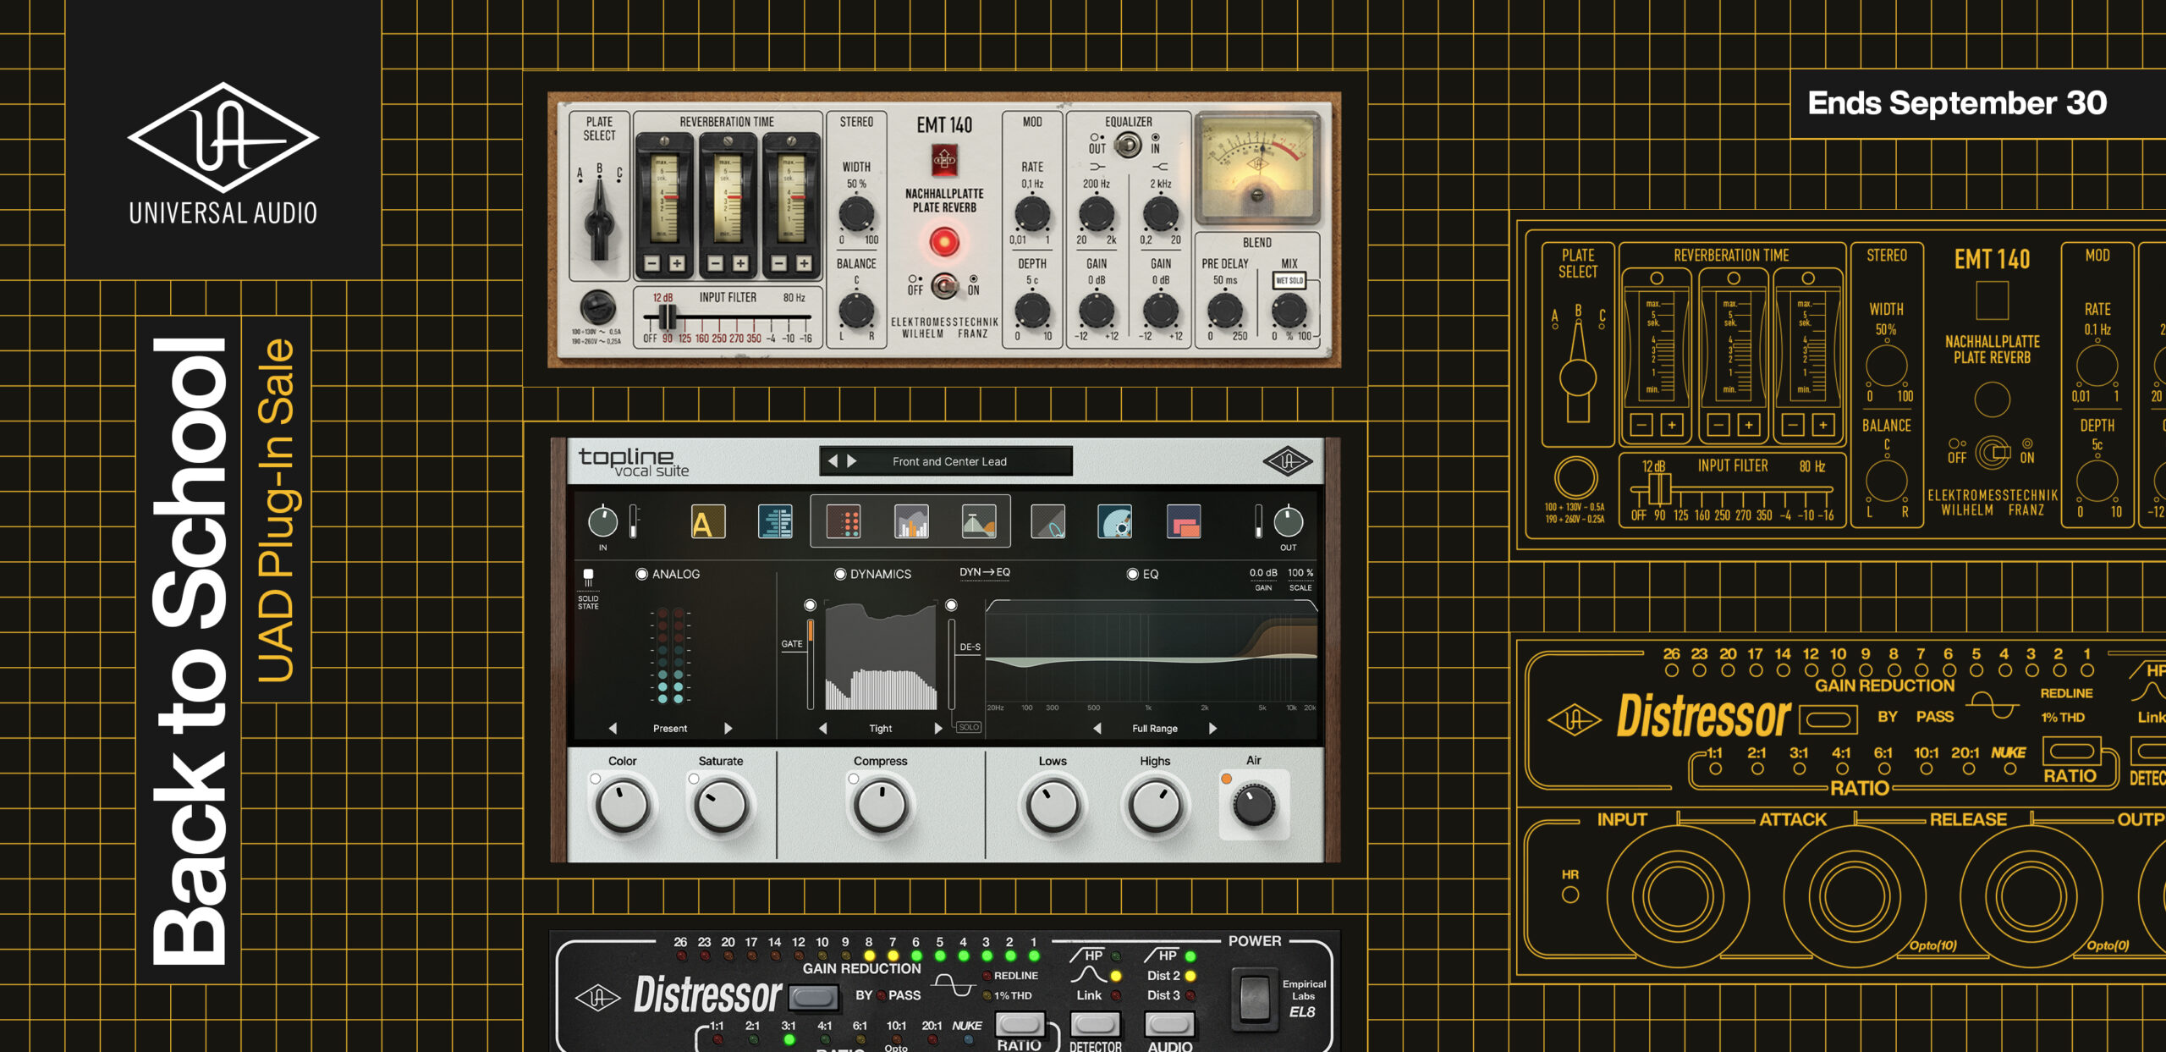2166x1052 pixels.
Task: Select the red overlapping squares module icon
Action: pos(1184,522)
